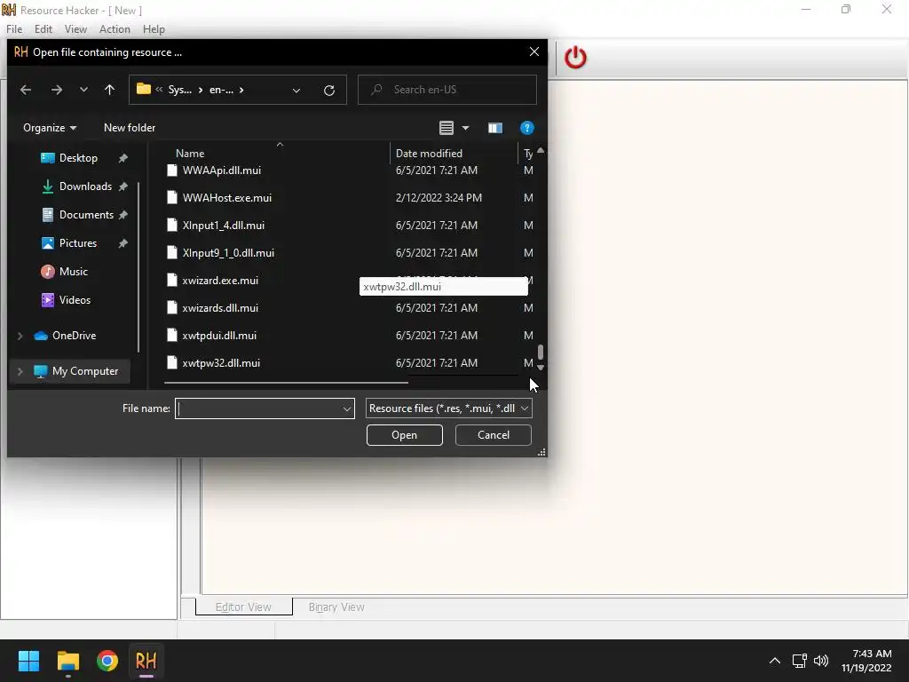Switch to Editor View tab
The image size is (909, 682).
point(243,607)
